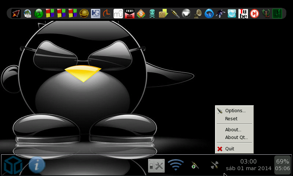The width and height of the screenshot is (293, 176).
Task: Select 'Quit' with the red X
Action: click(234, 149)
